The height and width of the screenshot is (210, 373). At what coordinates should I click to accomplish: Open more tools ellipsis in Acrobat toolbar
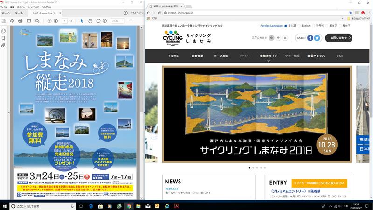(x=131, y=21)
